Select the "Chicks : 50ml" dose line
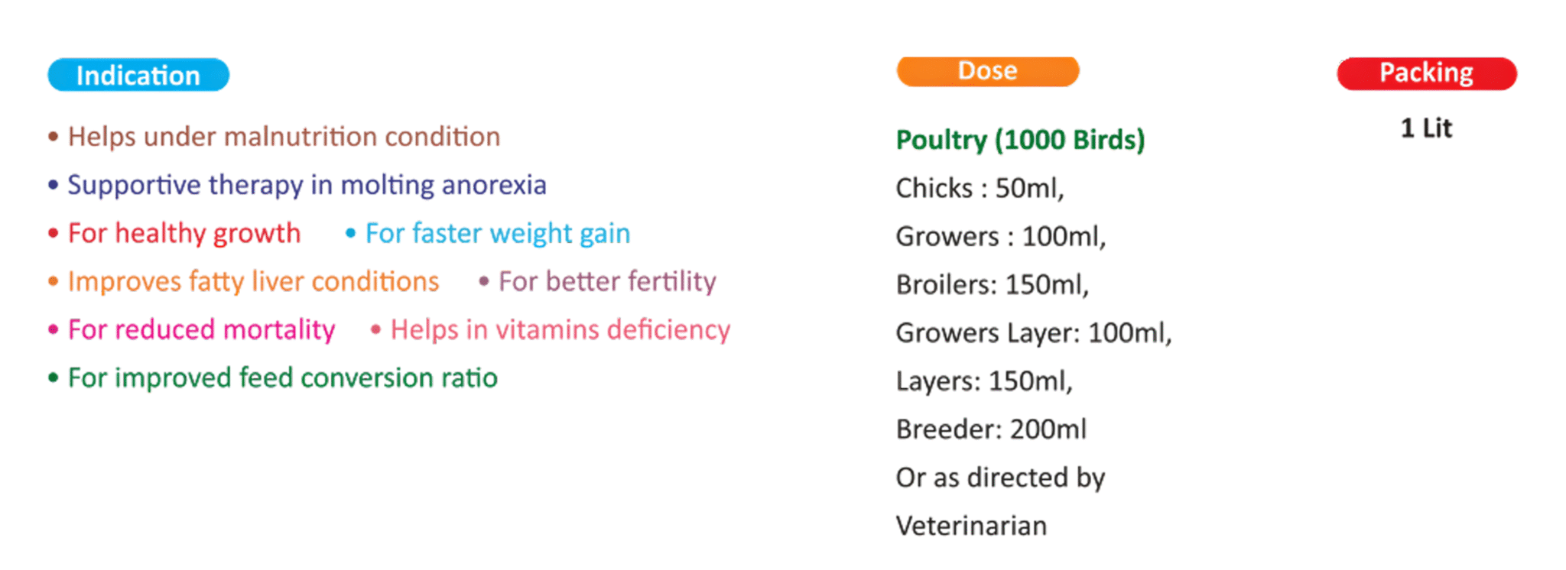Viewport: 1566px width, 570px height. pyautogui.click(x=980, y=188)
